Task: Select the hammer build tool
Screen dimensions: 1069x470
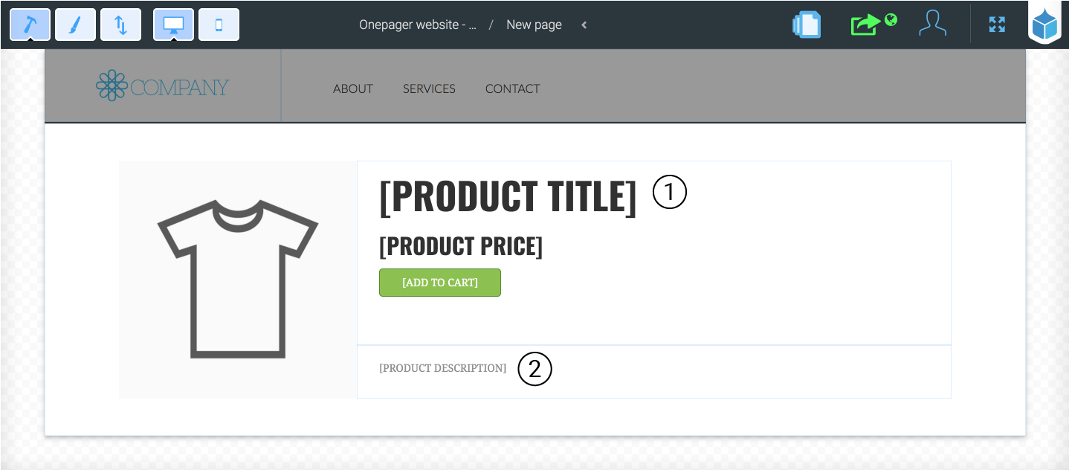Action: tap(30, 25)
